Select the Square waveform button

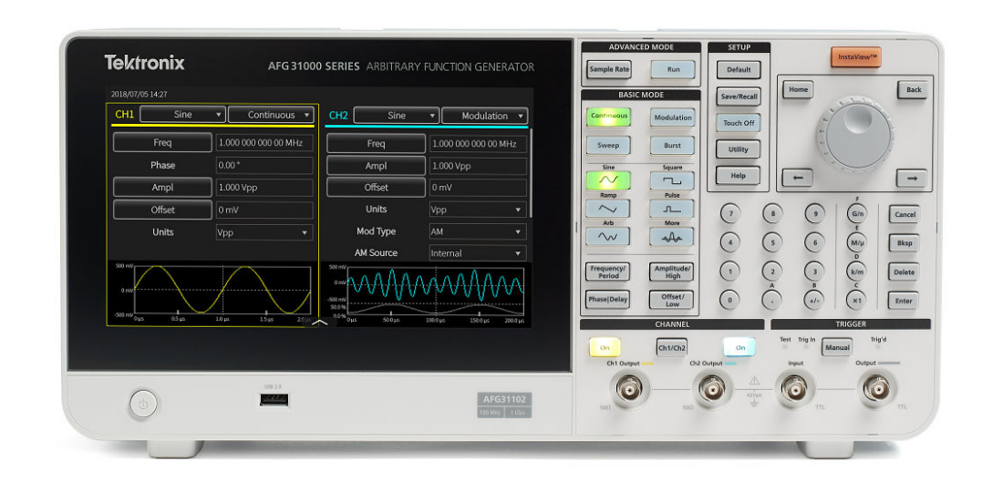click(x=672, y=180)
